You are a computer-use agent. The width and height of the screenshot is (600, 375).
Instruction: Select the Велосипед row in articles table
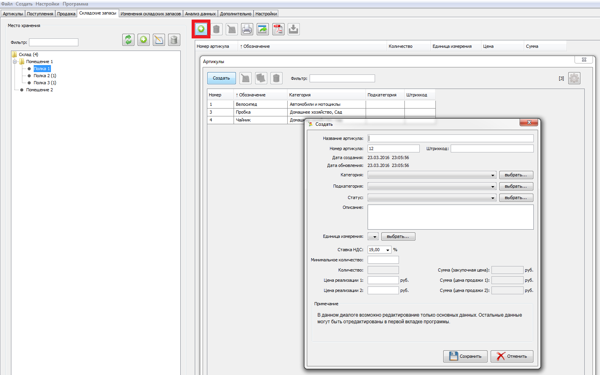[321, 104]
